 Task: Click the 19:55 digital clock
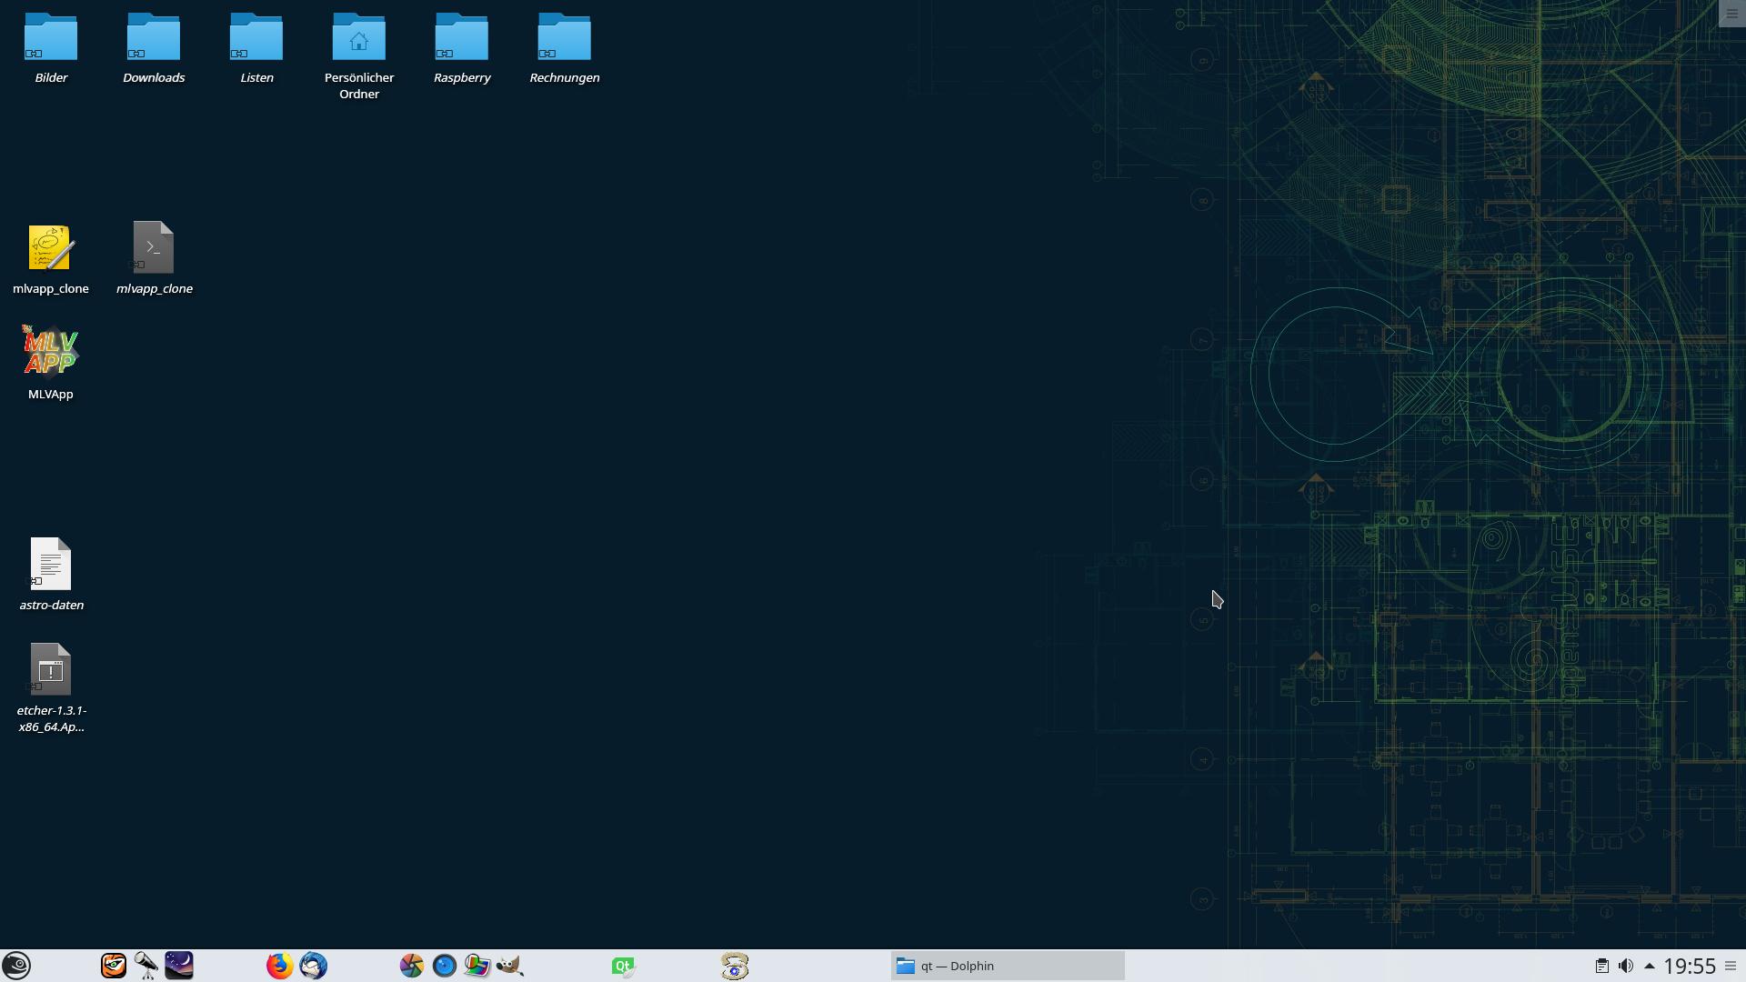coord(1689,966)
